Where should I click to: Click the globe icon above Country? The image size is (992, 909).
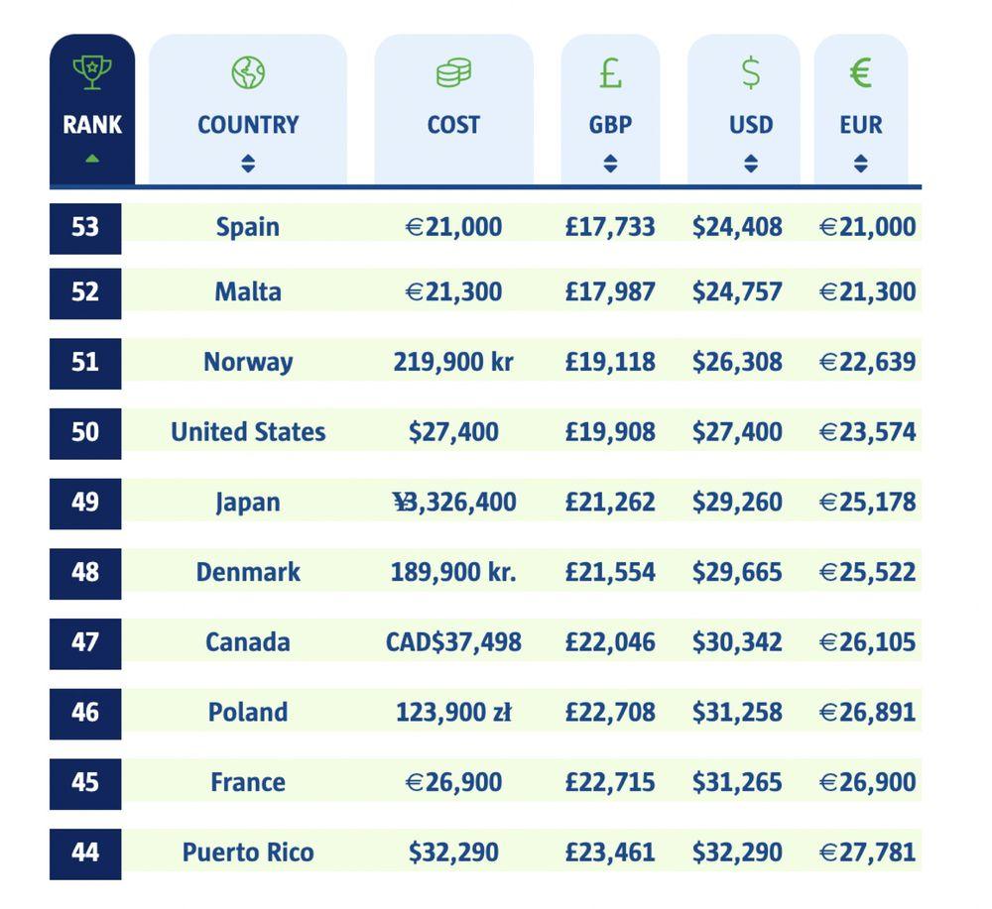[x=248, y=72]
